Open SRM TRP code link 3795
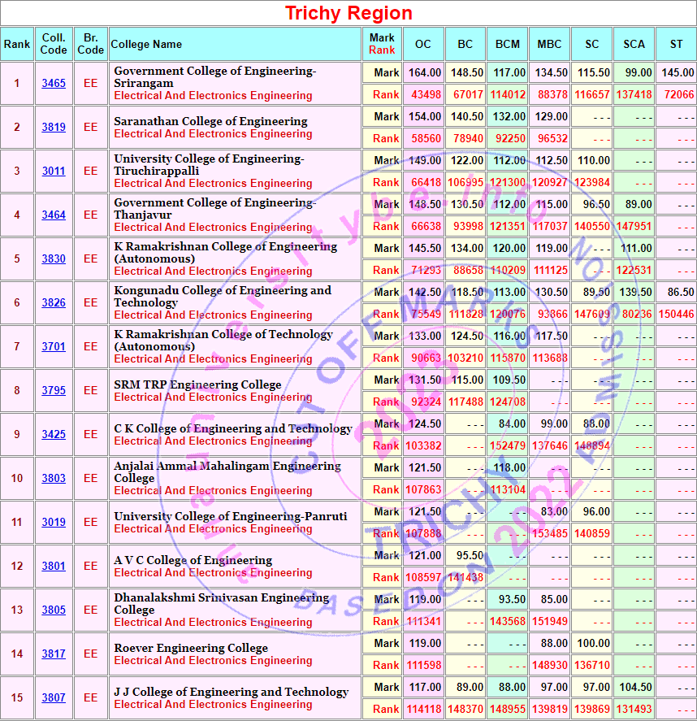This screenshot has height=721, width=697. (x=54, y=391)
